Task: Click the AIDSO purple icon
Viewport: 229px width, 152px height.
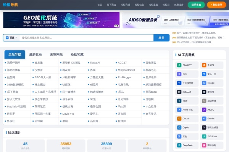Action: (x=204, y=110)
